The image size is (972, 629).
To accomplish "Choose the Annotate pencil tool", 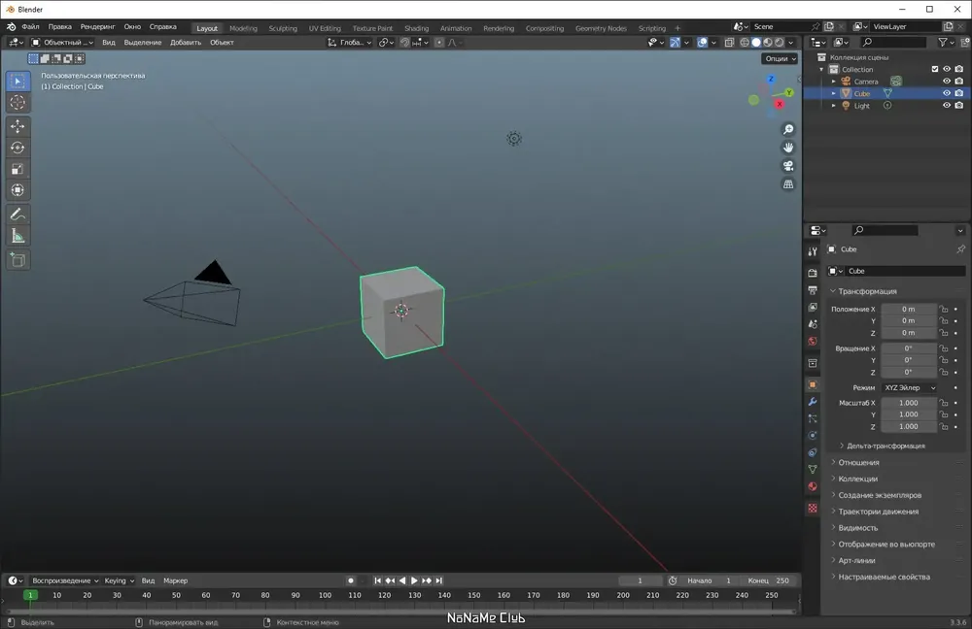I will (17, 215).
